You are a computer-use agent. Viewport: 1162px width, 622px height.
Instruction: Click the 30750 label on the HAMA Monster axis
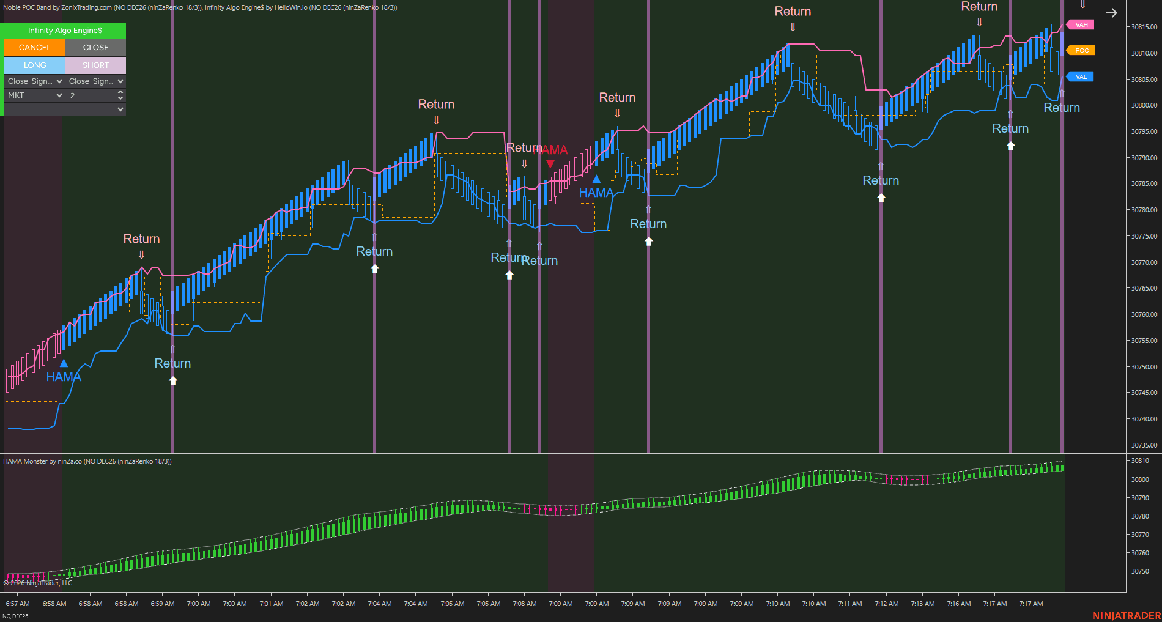(1140, 571)
